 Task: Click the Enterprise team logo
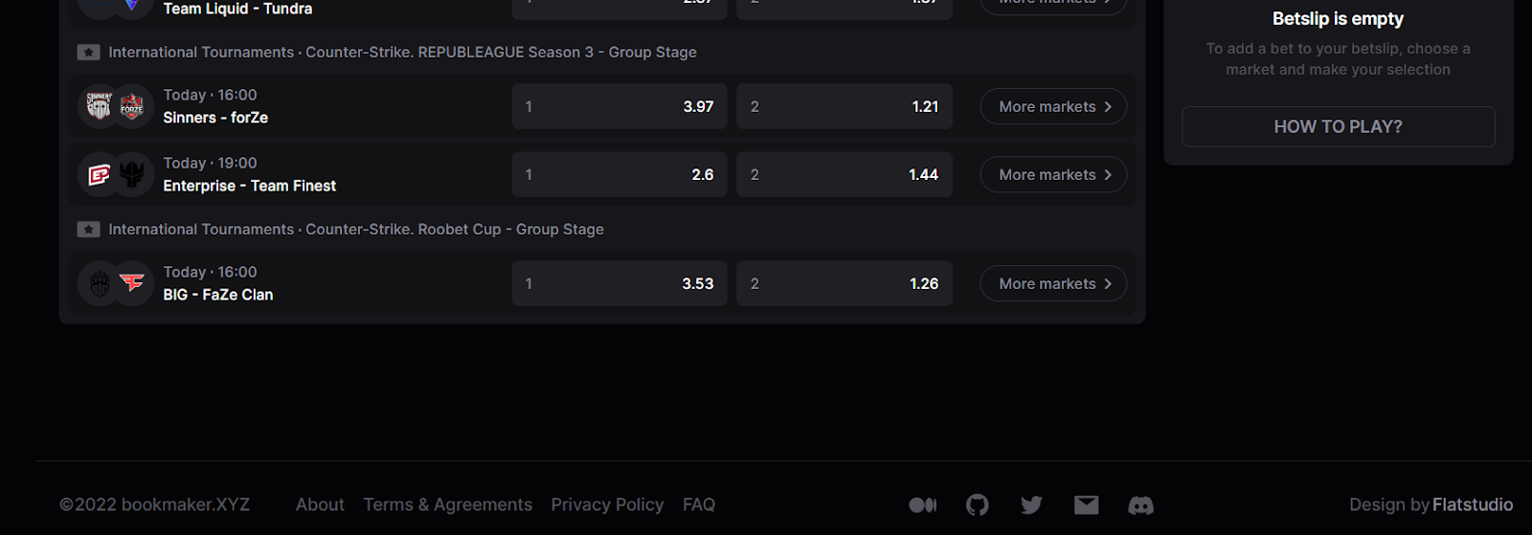tap(99, 174)
